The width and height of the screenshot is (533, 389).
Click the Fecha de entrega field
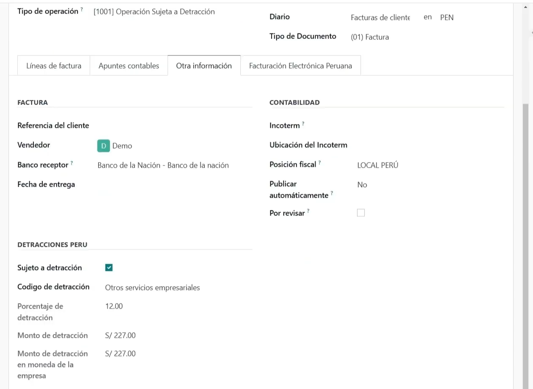174,185
